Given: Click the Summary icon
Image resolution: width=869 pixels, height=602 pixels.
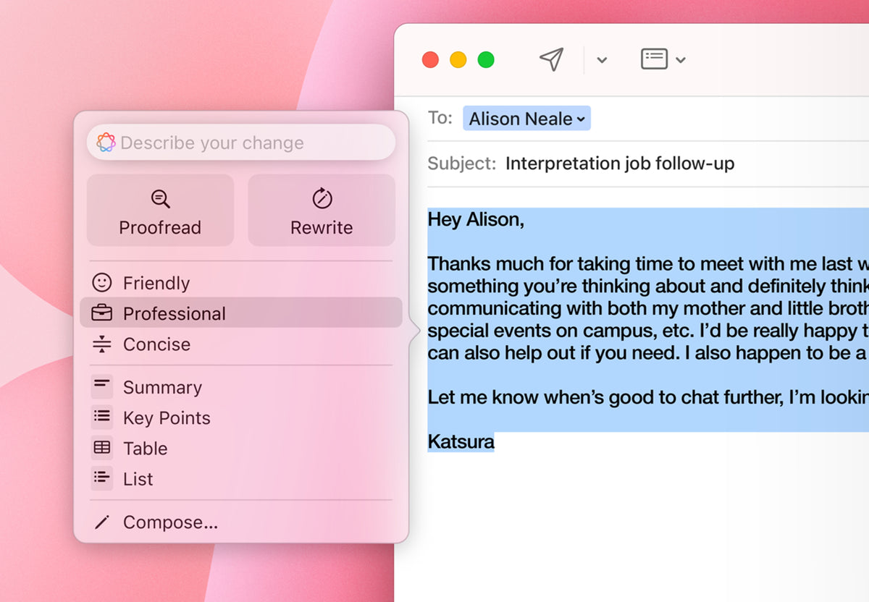Looking at the screenshot, I should pyautogui.click(x=102, y=386).
